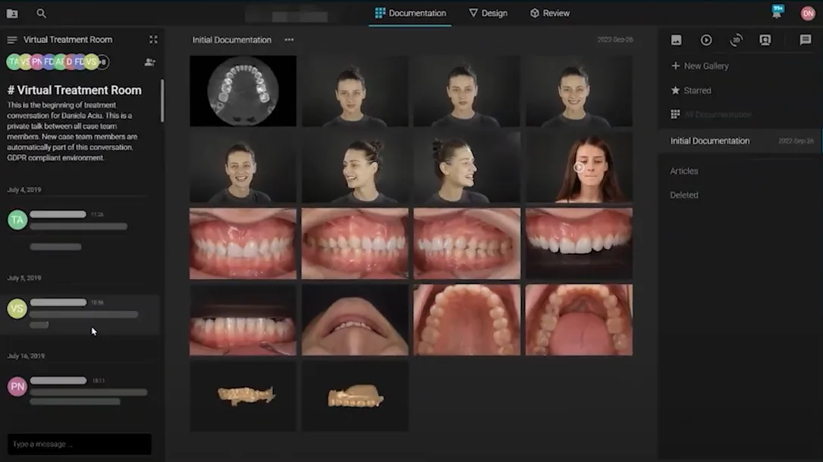Create a New Gallery
Image resolution: width=823 pixels, height=462 pixels.
pyautogui.click(x=699, y=66)
